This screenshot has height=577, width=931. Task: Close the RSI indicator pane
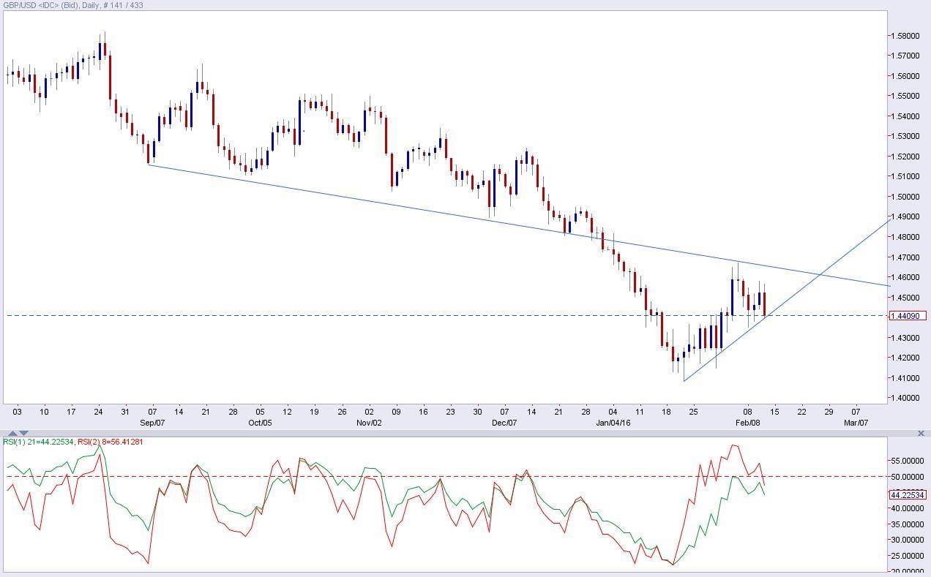point(921,434)
